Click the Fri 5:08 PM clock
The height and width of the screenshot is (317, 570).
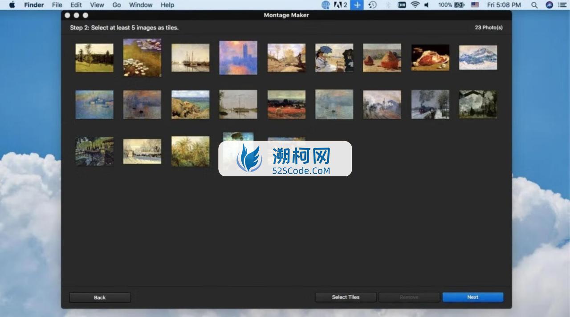pyautogui.click(x=504, y=5)
